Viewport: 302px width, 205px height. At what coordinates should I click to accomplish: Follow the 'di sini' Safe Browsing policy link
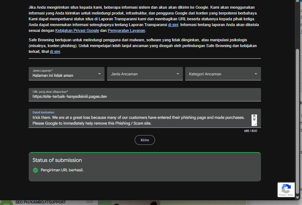click(55, 51)
